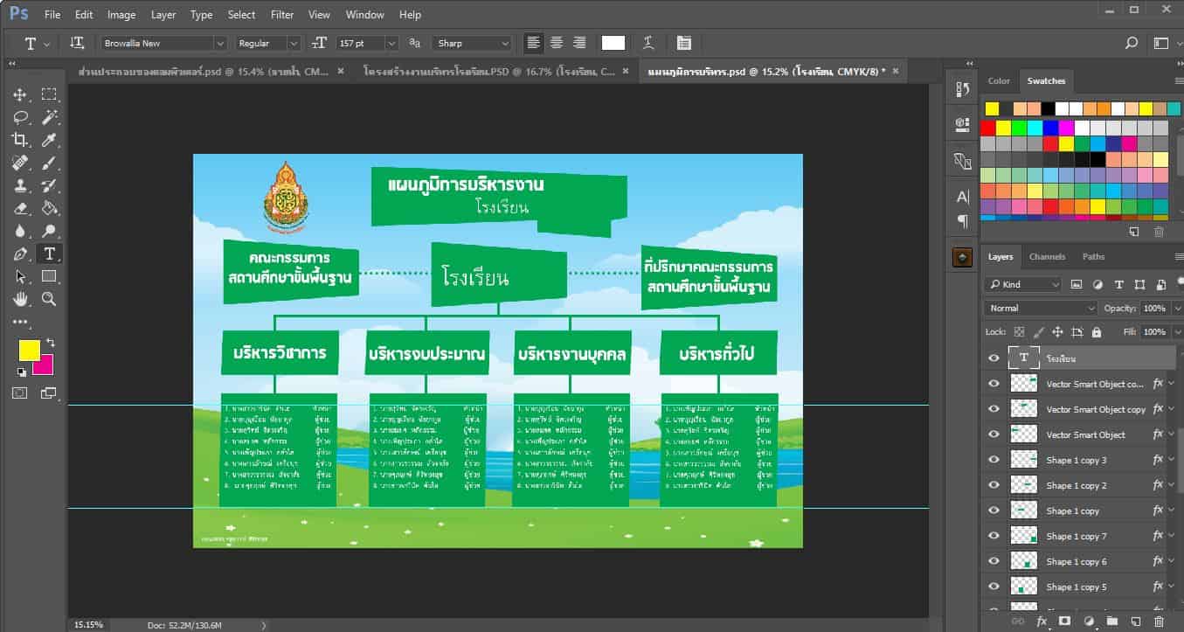Select the Zoom tool
Image resolution: width=1184 pixels, height=632 pixels.
click(50, 299)
